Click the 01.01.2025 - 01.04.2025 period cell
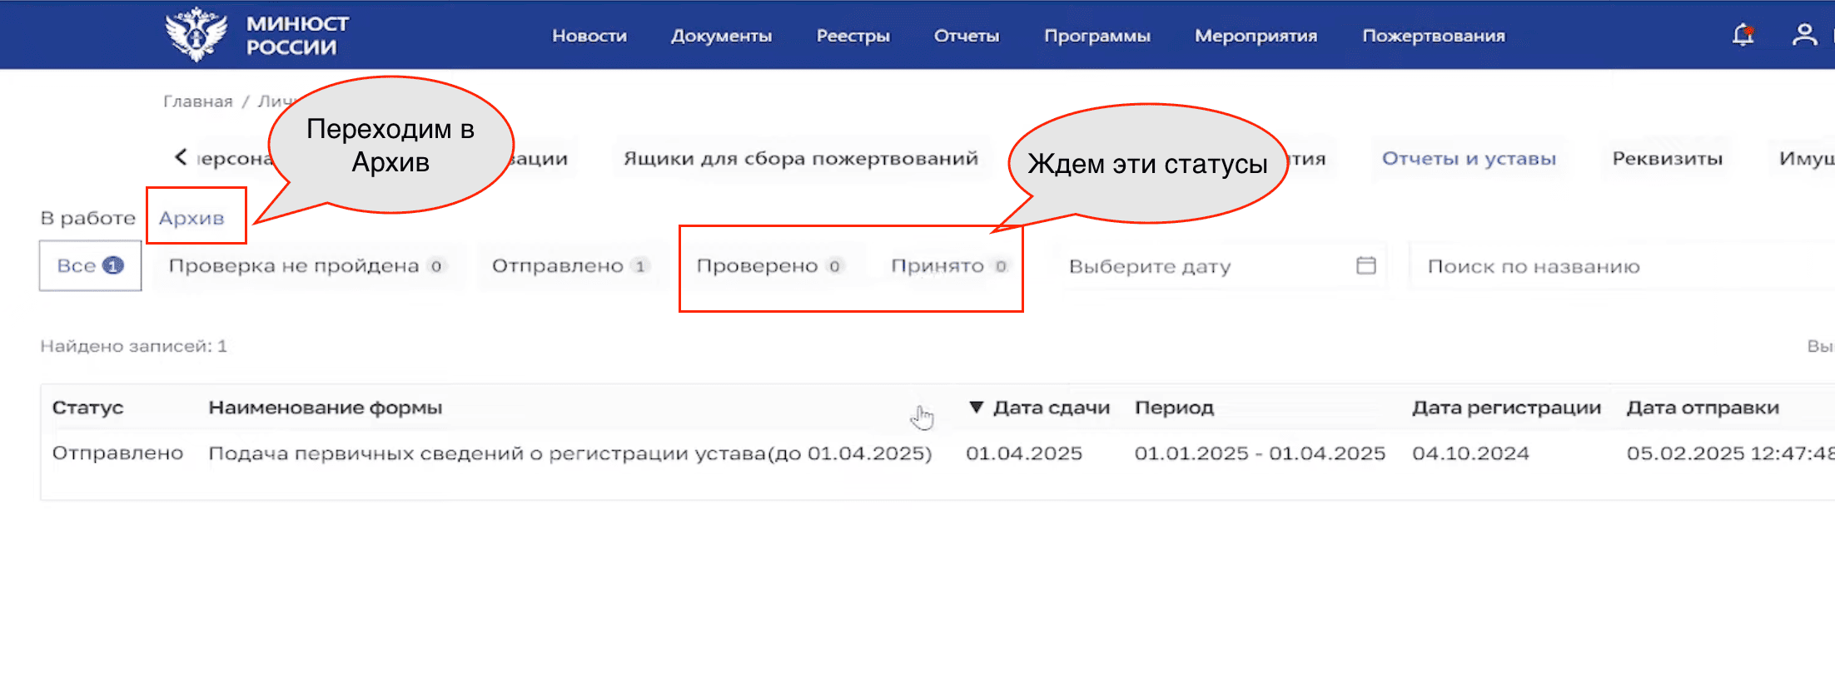This screenshot has width=1835, height=692. coord(1260,453)
